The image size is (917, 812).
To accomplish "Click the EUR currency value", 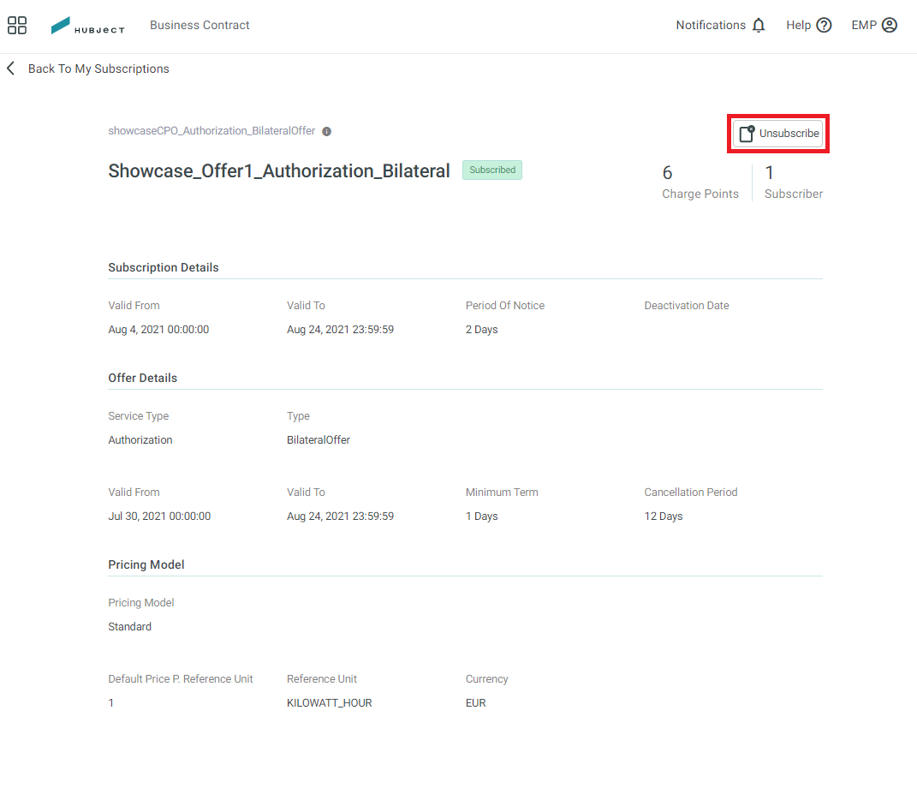I will (475, 702).
